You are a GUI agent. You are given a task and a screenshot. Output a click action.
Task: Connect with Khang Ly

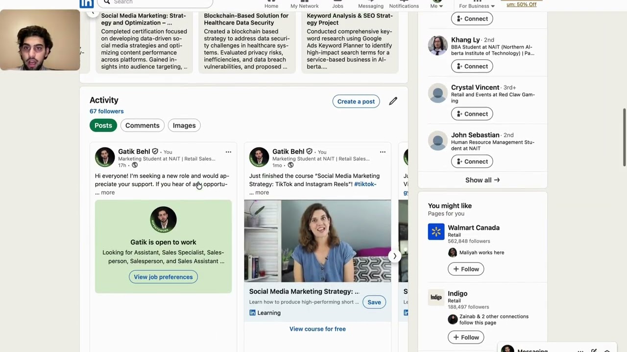click(472, 66)
